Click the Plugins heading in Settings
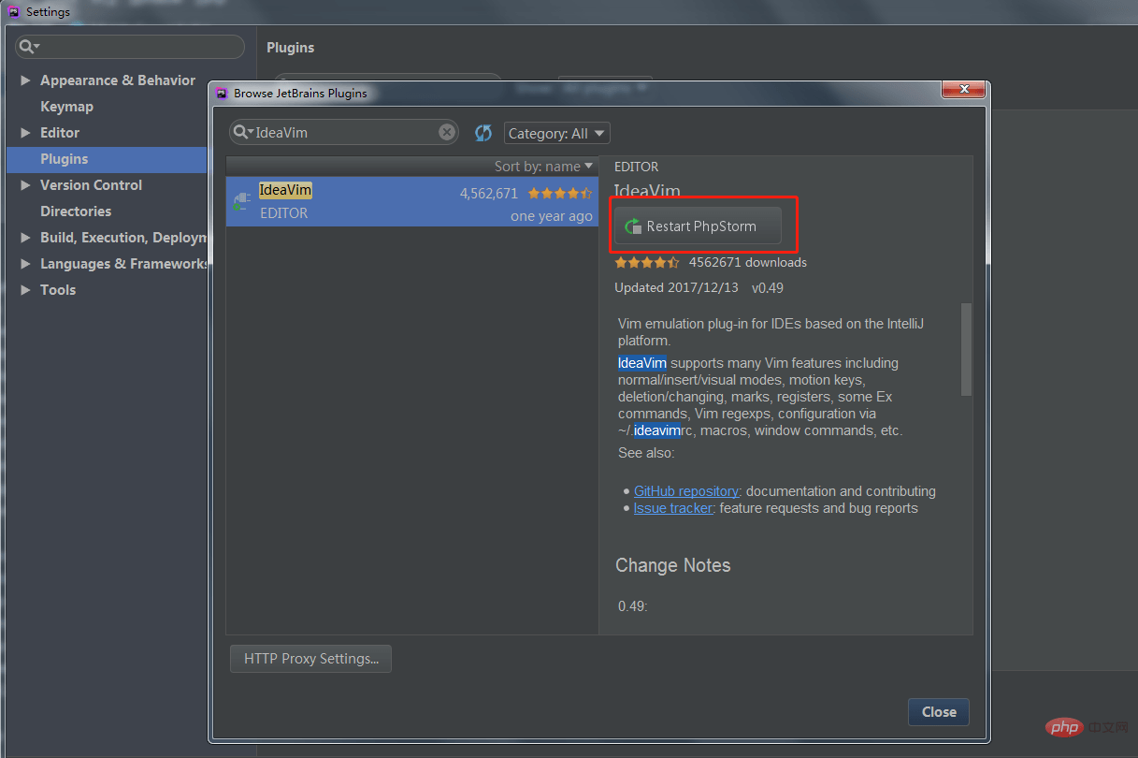 (291, 48)
